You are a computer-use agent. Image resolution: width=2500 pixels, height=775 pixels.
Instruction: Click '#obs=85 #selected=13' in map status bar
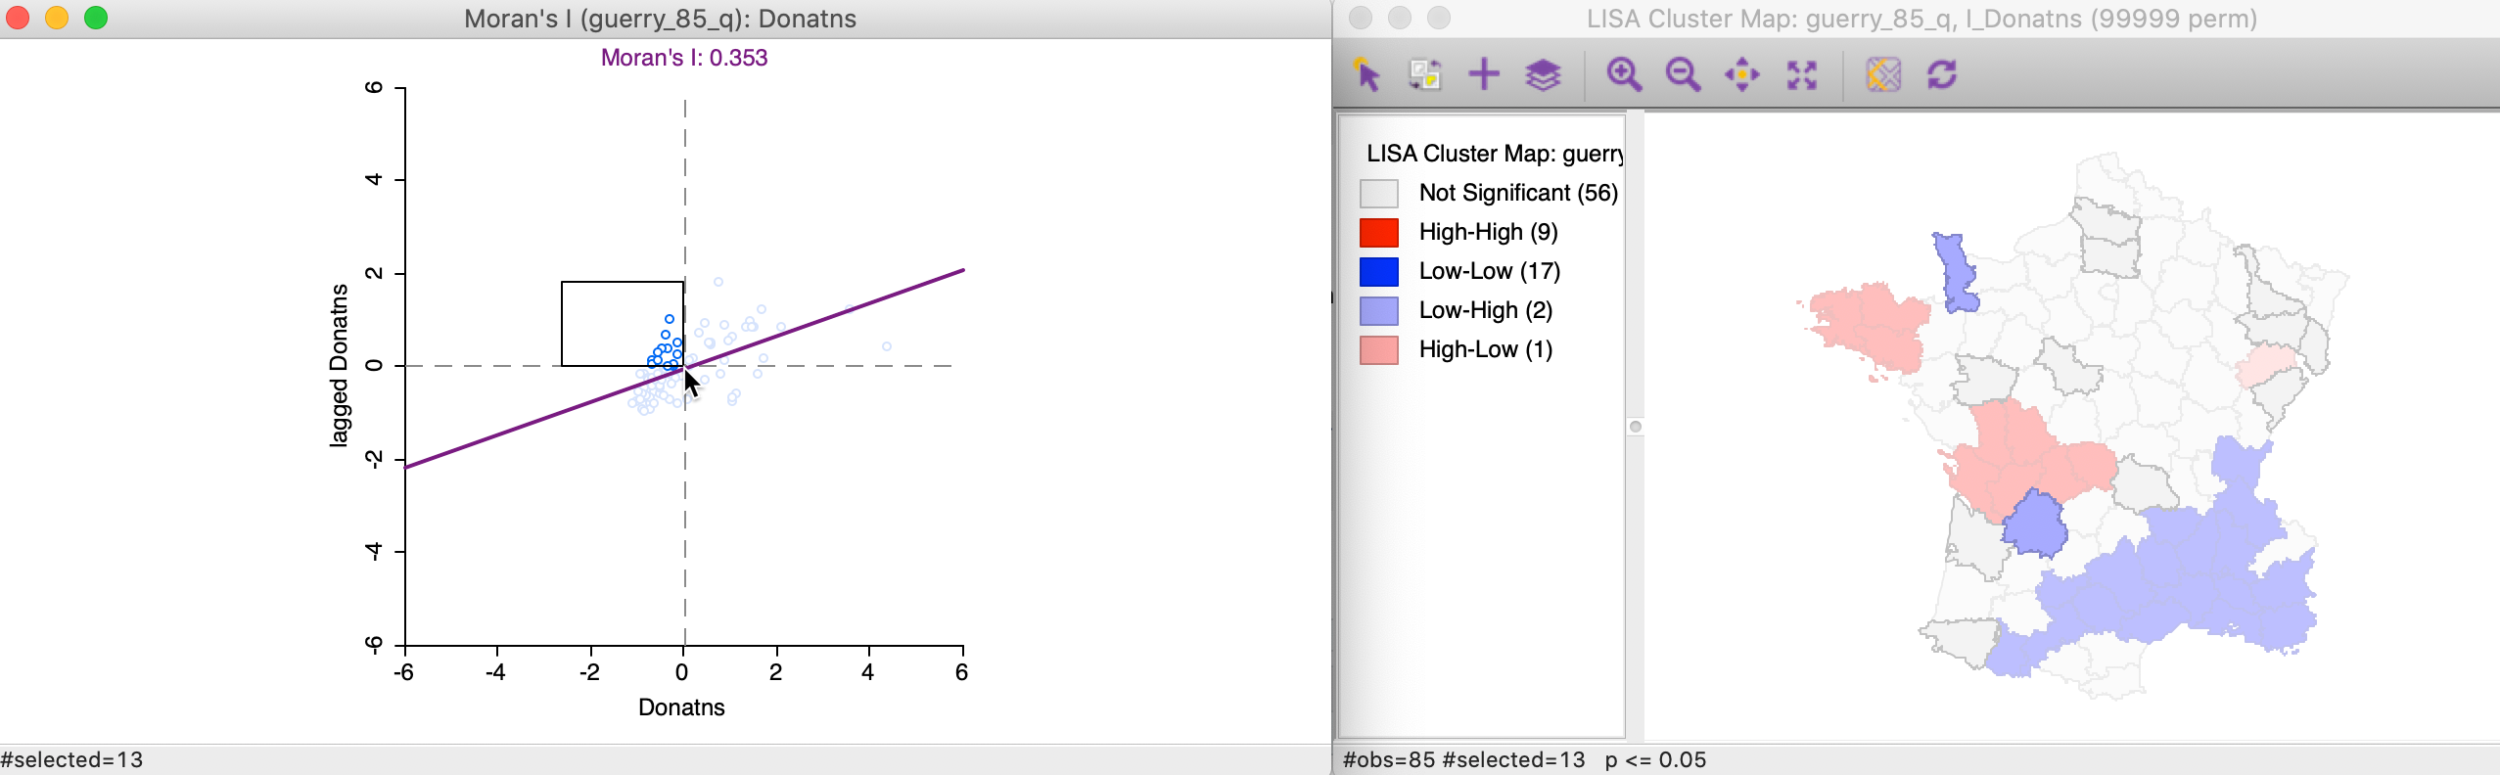tap(1463, 760)
